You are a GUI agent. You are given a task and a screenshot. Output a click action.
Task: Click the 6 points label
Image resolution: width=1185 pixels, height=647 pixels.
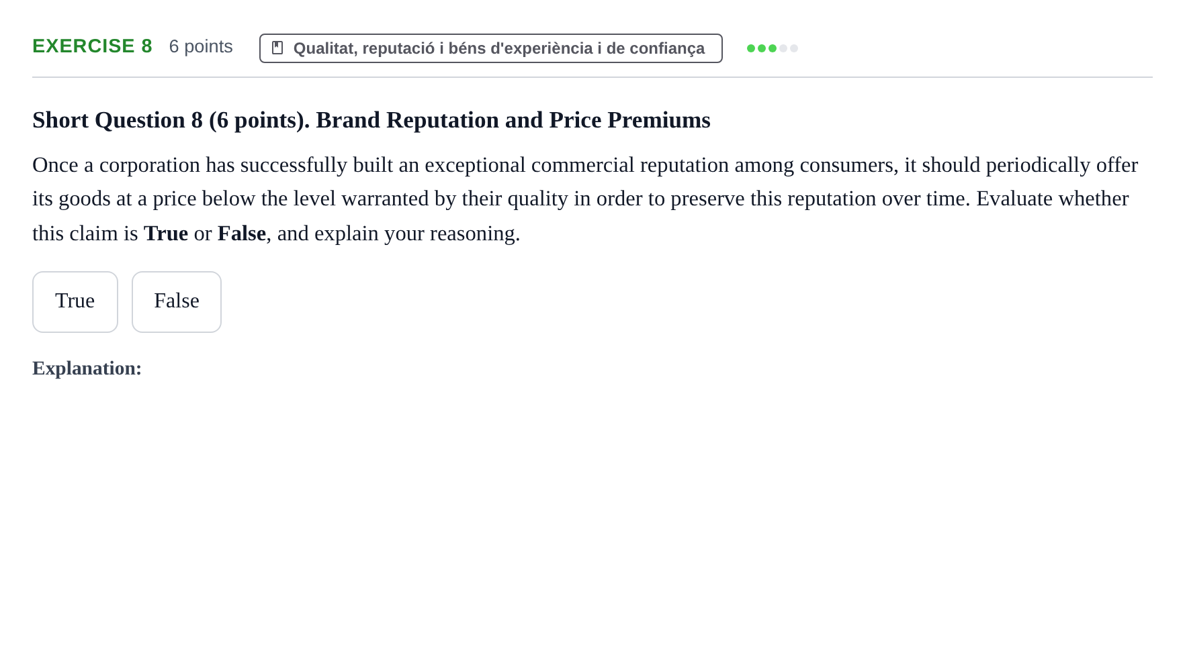(201, 46)
